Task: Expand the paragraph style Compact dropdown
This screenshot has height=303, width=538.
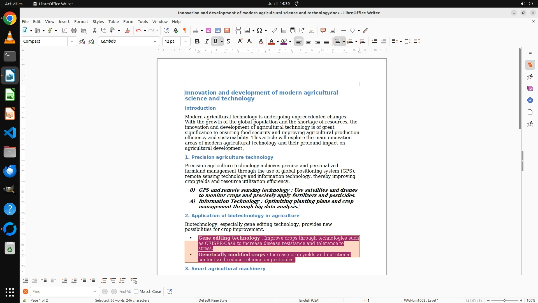Action: click(x=72, y=41)
